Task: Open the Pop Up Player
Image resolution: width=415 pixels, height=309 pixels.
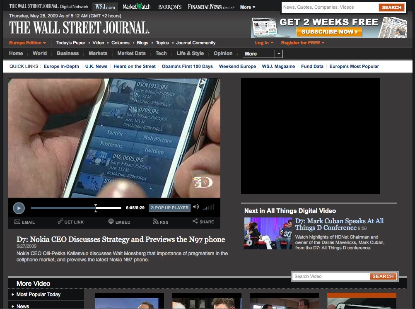Action: coord(169,208)
